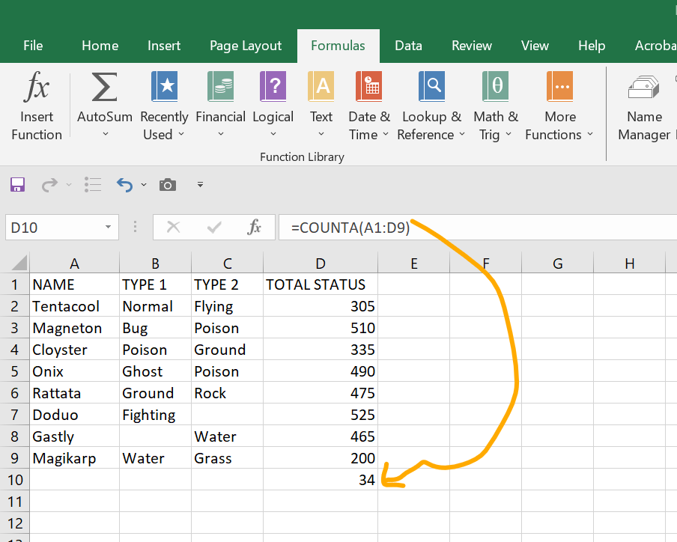Click the Enter checkmark beside formula bar
Image resolution: width=677 pixels, height=542 pixels.
tap(215, 227)
